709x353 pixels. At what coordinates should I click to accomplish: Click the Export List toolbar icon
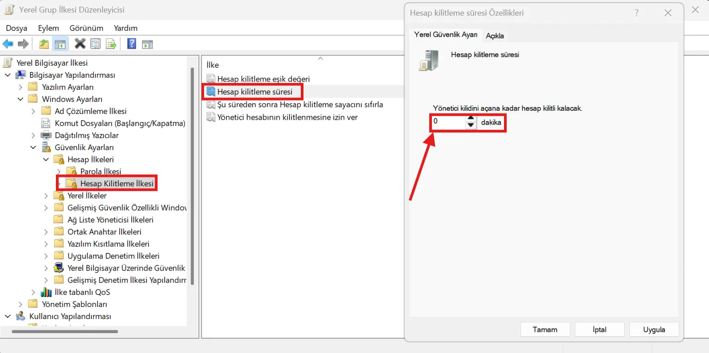111,44
